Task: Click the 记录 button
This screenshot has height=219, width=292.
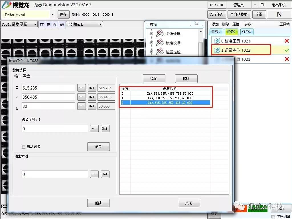Action: (x=98, y=147)
